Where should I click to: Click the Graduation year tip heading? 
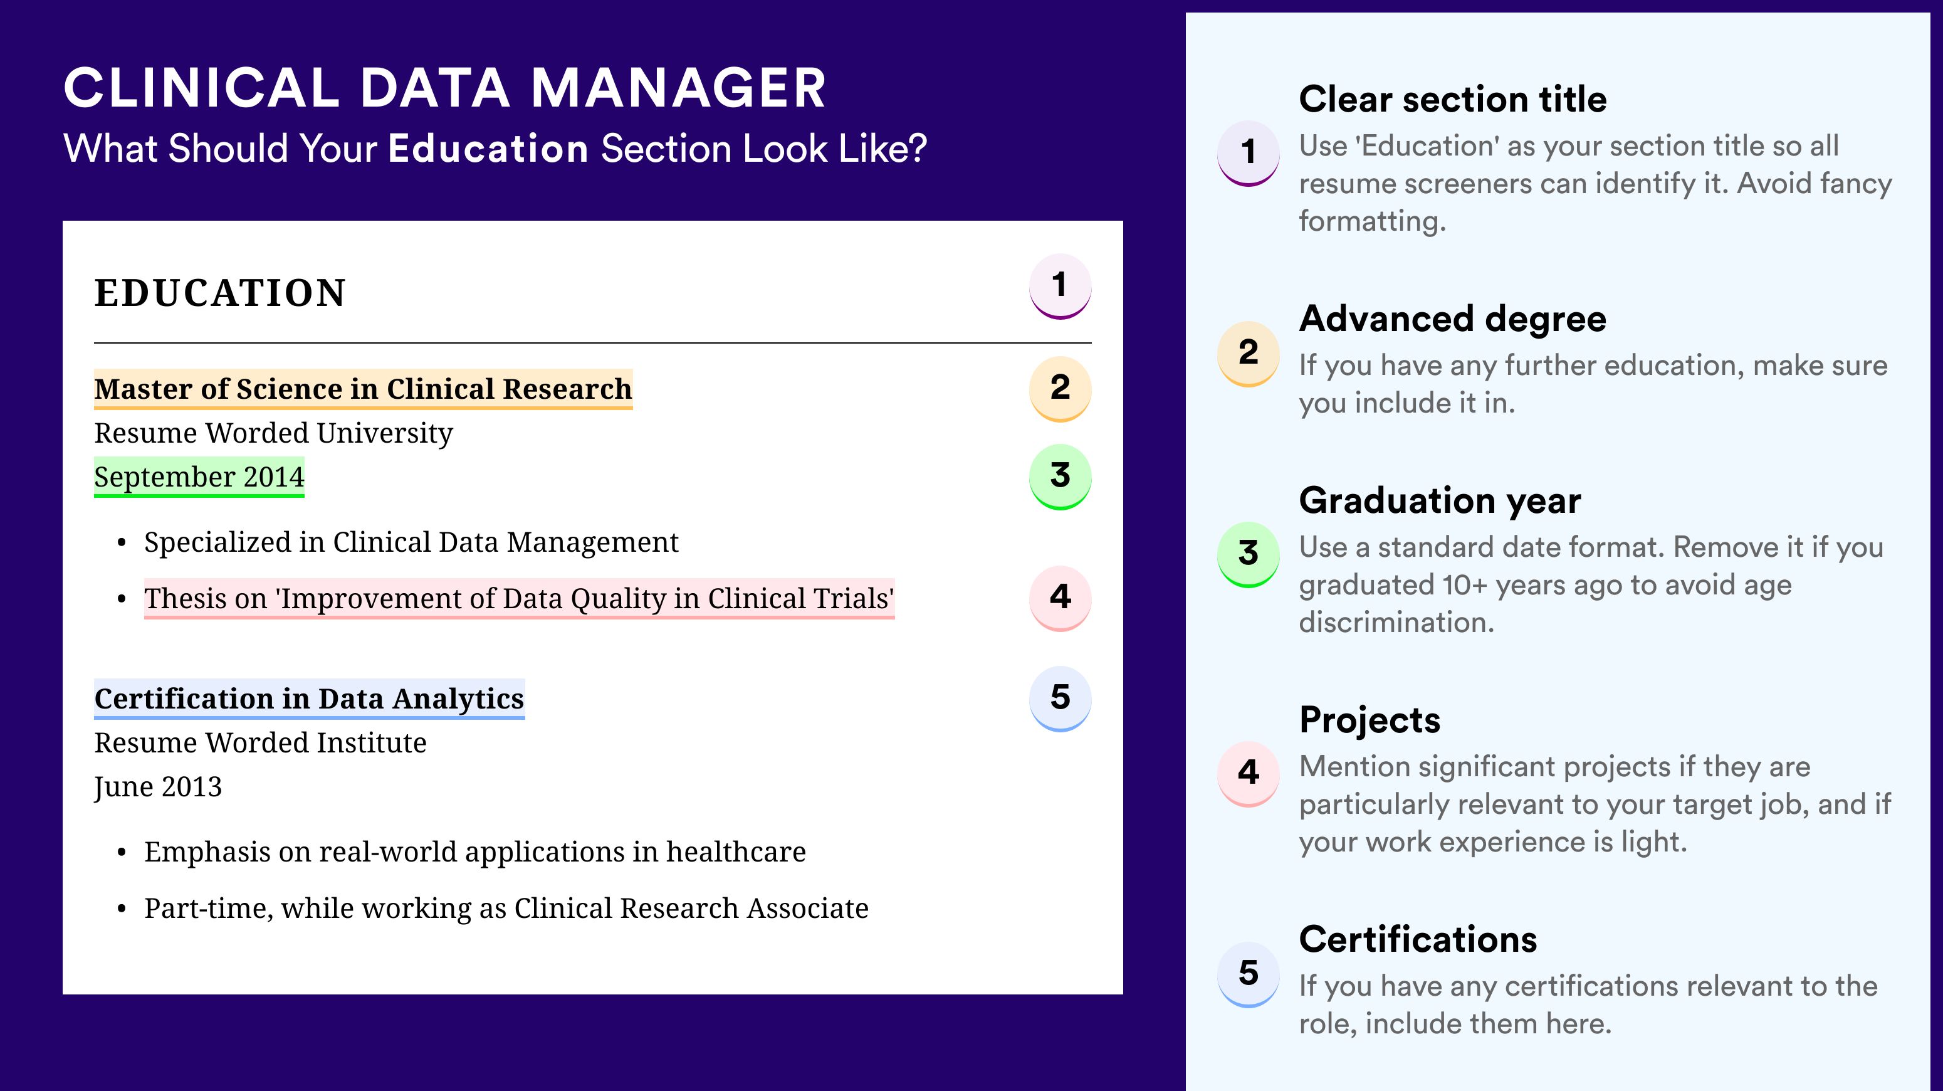coord(1440,500)
